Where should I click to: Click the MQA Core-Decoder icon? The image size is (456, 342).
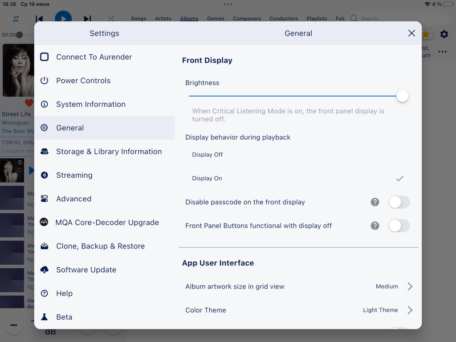tap(44, 222)
